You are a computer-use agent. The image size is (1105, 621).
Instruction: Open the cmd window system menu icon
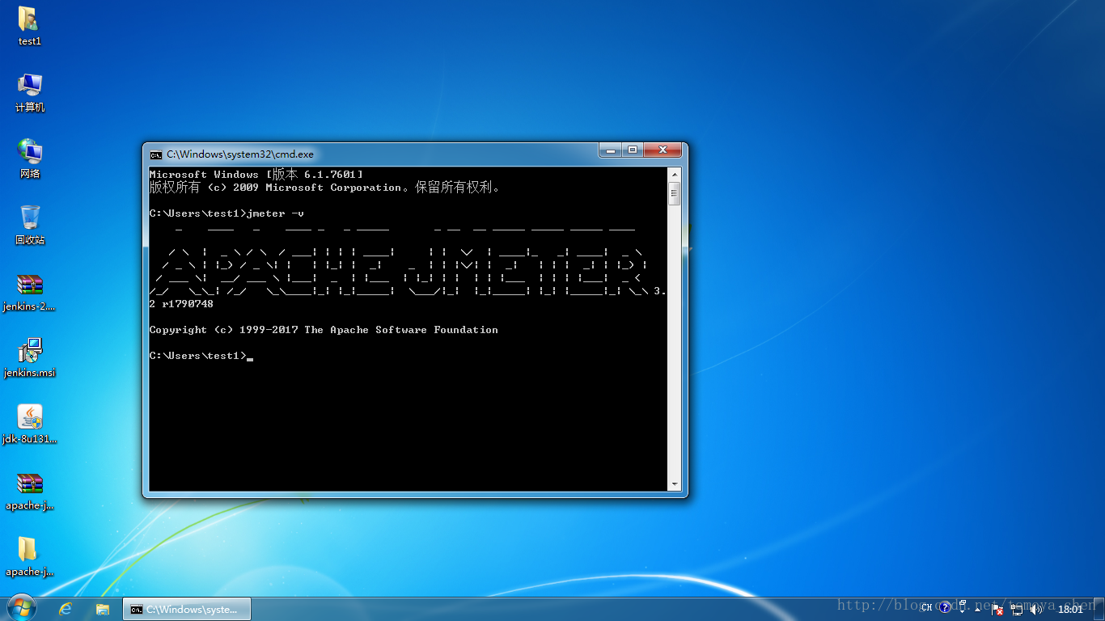[156, 154]
